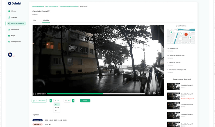Click the Bicicleta (5) tag

38,120
